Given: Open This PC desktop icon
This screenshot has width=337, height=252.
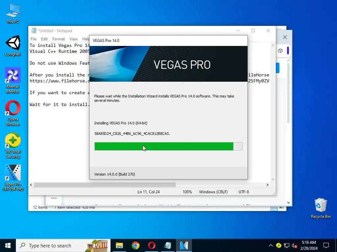Looking at the screenshot, I should (x=13, y=13).
